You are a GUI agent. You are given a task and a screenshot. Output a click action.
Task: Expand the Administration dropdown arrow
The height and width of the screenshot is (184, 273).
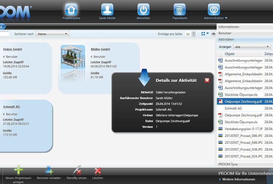pyautogui.click(x=225, y=18)
